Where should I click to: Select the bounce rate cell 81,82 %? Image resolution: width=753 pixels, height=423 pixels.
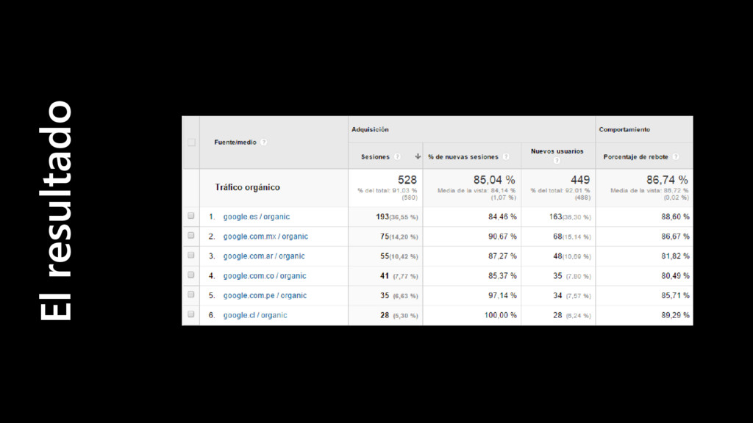click(x=675, y=256)
